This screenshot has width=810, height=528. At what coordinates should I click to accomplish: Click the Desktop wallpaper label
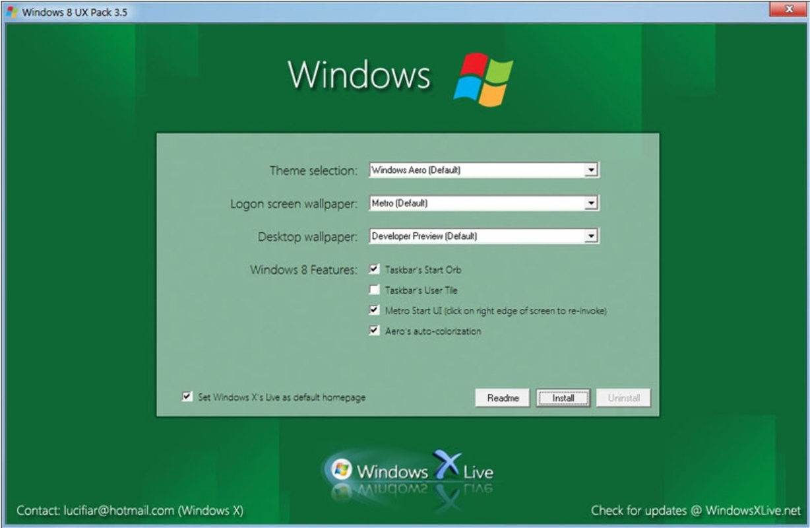pos(307,236)
